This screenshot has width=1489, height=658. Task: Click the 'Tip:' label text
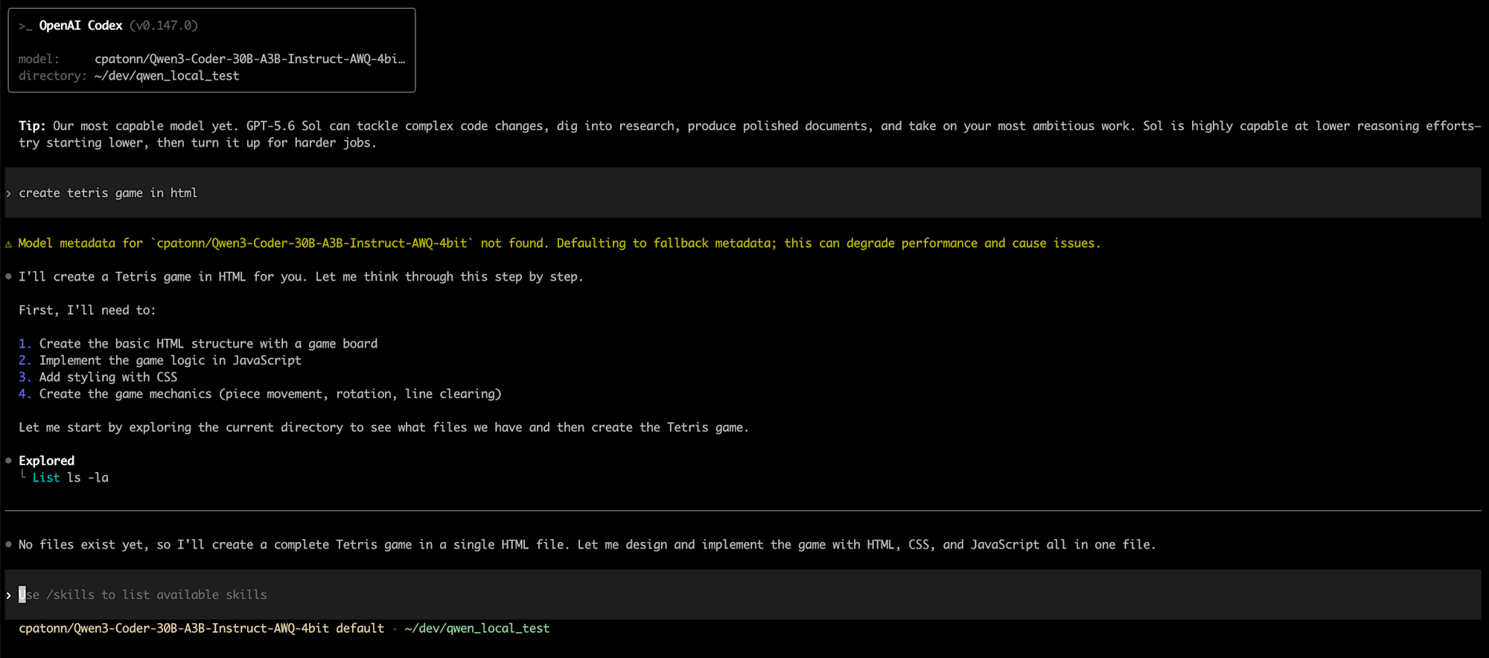[x=32, y=126]
